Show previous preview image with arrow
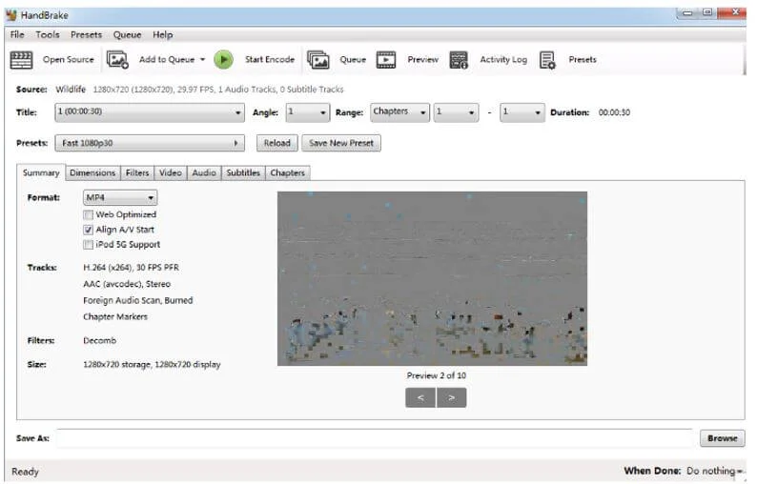Screen dimensions: 757x484 tap(419, 397)
